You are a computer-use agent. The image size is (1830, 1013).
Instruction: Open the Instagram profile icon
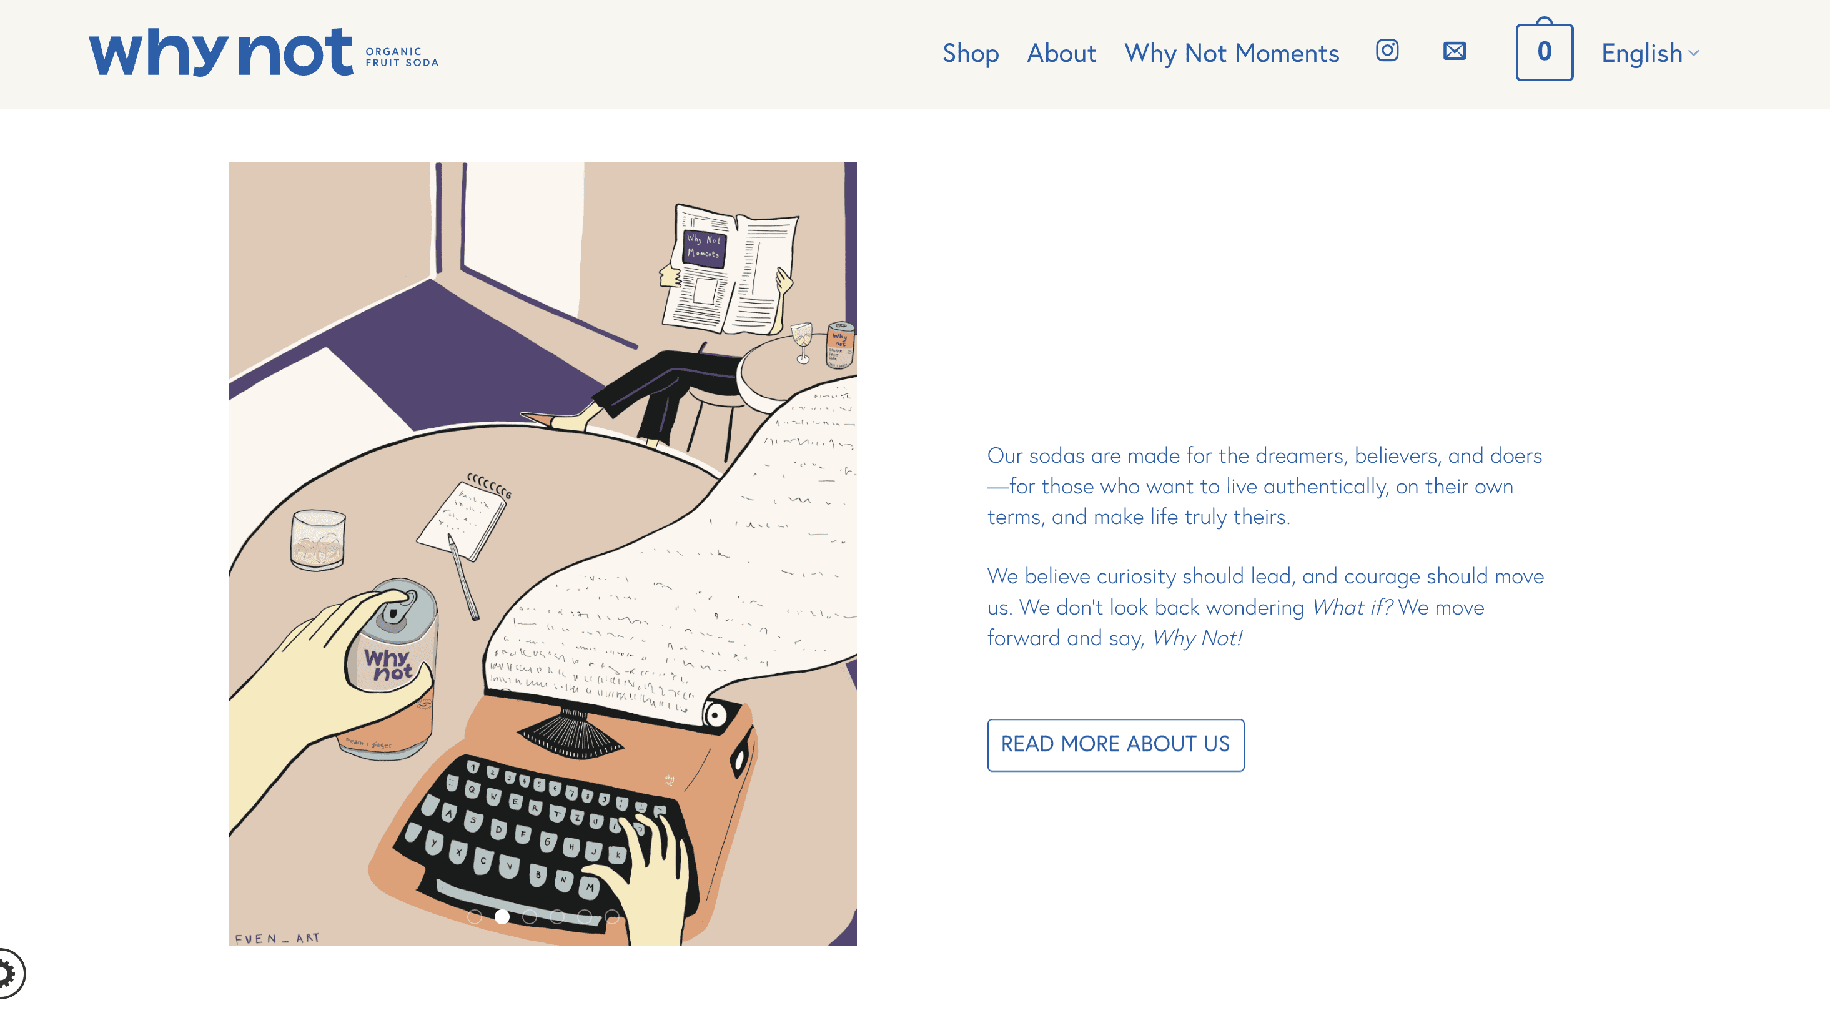[x=1387, y=51]
